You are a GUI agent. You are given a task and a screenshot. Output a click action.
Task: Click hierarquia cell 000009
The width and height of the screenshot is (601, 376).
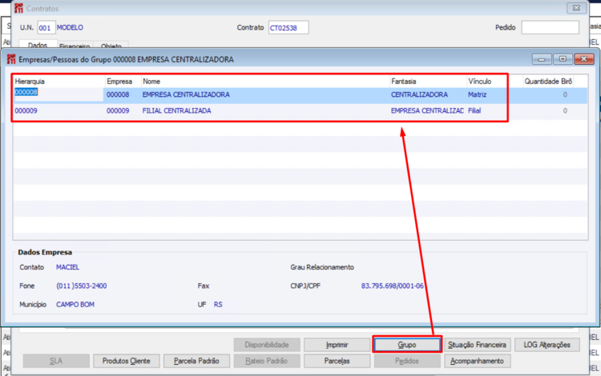pos(26,110)
